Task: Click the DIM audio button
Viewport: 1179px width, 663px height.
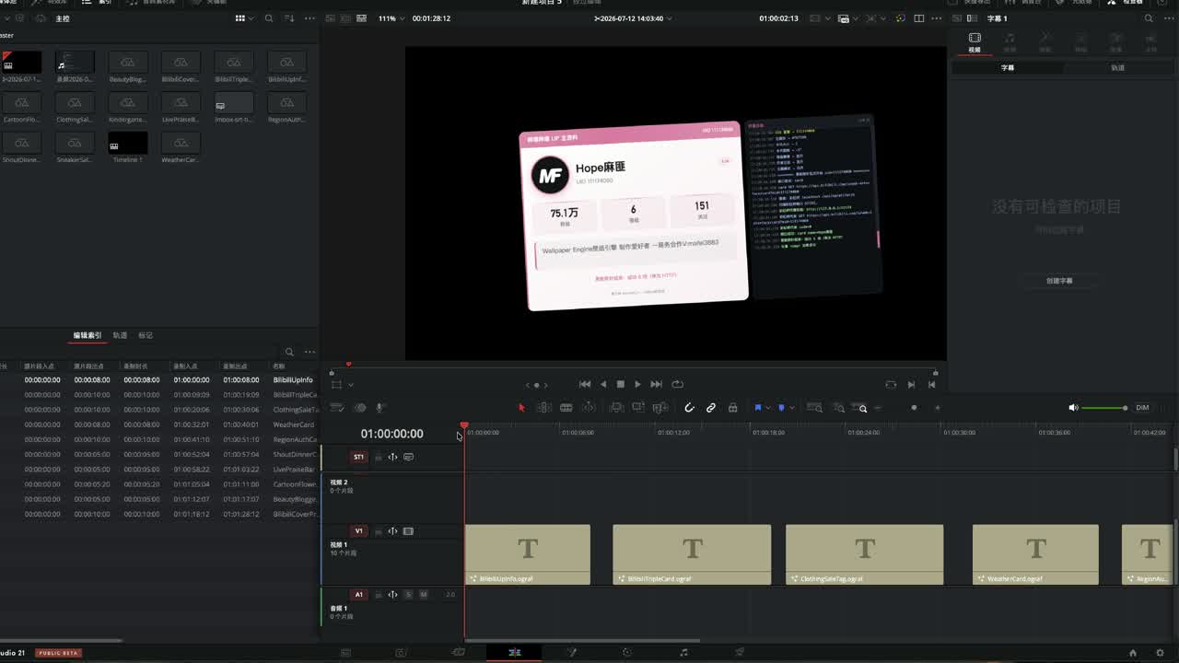Action: (x=1142, y=407)
